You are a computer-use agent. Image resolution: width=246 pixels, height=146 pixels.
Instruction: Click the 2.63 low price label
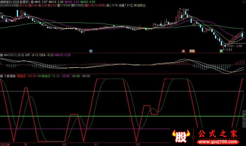(x=229, y=50)
